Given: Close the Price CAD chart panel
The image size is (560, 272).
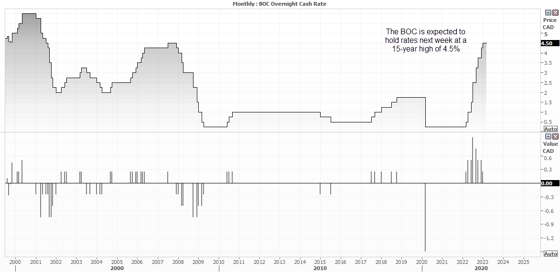Looking at the screenshot, I should 555,12.
